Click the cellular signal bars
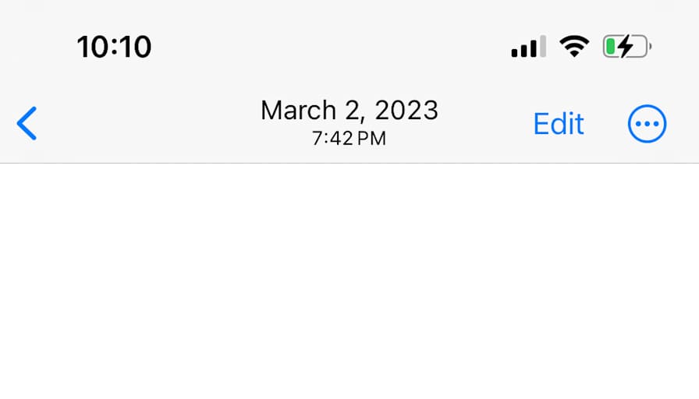The height and width of the screenshot is (399, 699). coord(528,48)
